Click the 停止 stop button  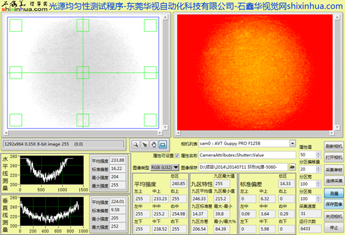(334, 228)
